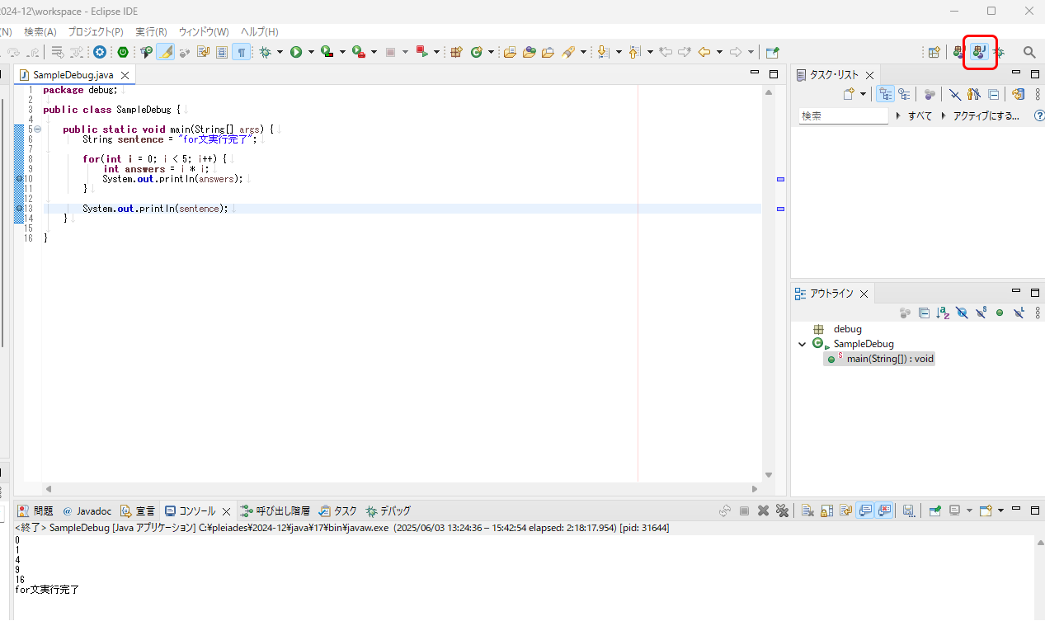This screenshot has width=1045, height=621.
Task: Open the ウィンドウ(W) menu
Action: tap(204, 31)
